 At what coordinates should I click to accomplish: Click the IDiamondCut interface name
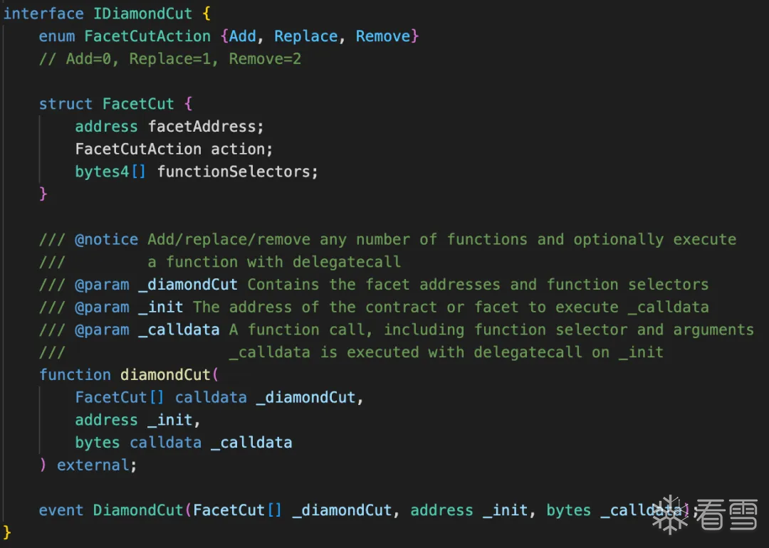coord(142,14)
